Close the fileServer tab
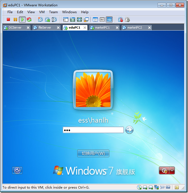Image resolution: width=188 pixels, height=193 pixels. 58,28
